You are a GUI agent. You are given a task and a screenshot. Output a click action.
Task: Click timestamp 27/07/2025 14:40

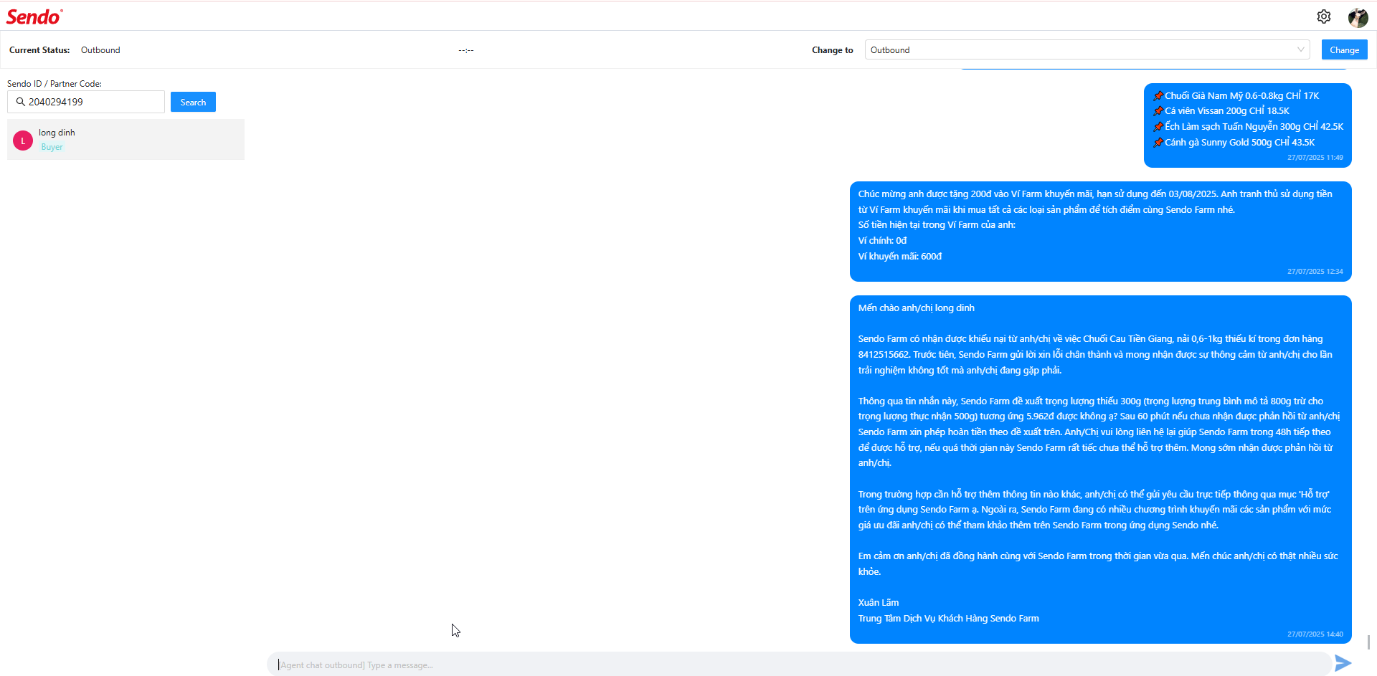[x=1315, y=634]
